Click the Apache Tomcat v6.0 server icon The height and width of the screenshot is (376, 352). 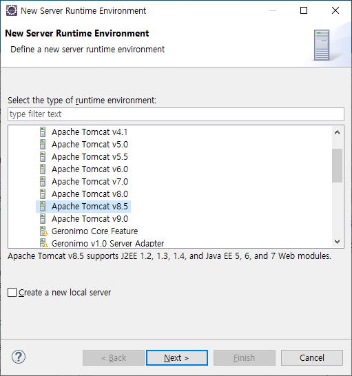point(43,169)
